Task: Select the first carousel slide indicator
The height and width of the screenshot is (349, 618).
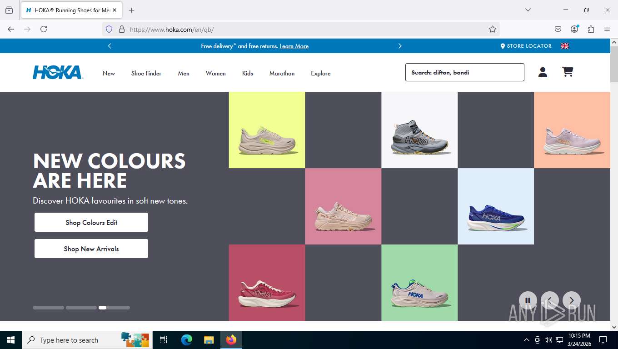Action: tap(48, 308)
